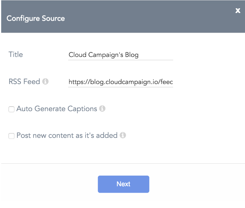Click the Post new content as it's added label
The width and height of the screenshot is (245, 208).
coord(67,135)
